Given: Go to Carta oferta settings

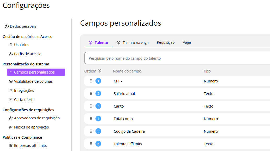Looking at the screenshot, I should point(24,100).
